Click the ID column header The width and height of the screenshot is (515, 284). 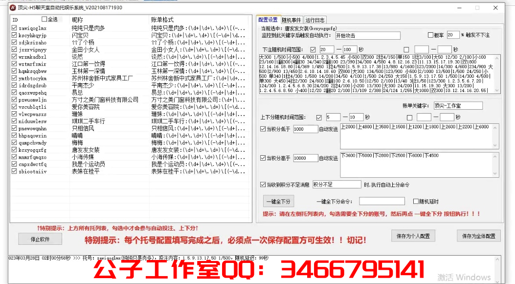(x=15, y=20)
